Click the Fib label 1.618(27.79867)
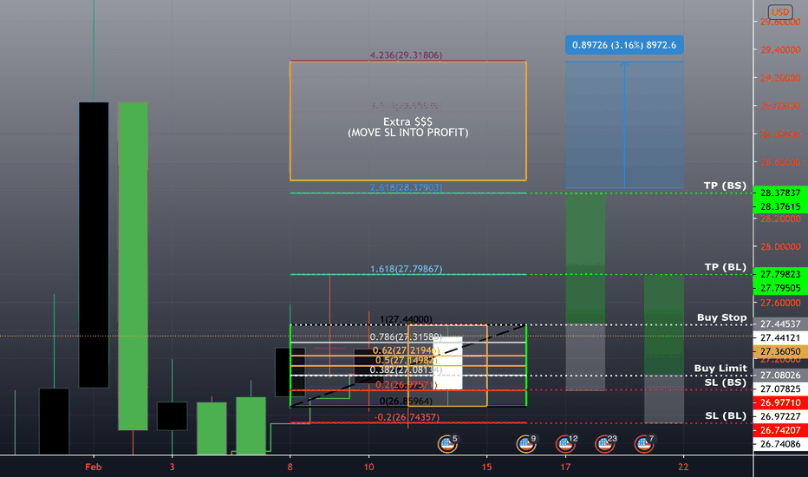Viewport: 808px width, 477px height. point(406,269)
